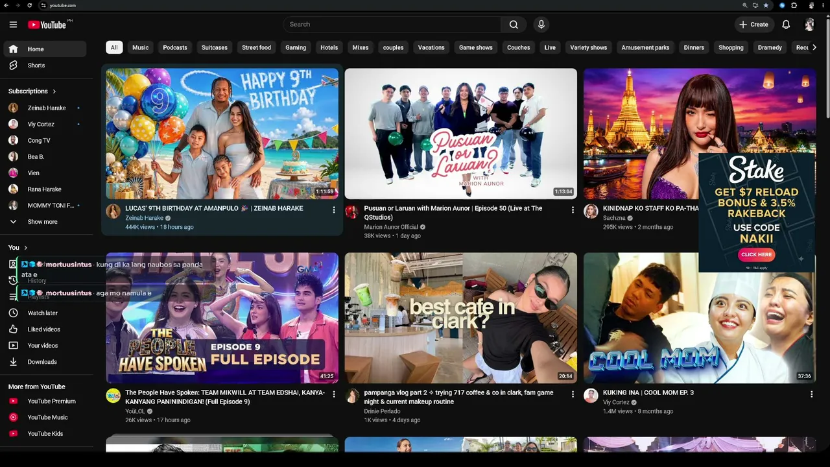
Task: Open channel avatar beside LUCAS' 9TH BIRTHDAY video
Action: coord(113,211)
